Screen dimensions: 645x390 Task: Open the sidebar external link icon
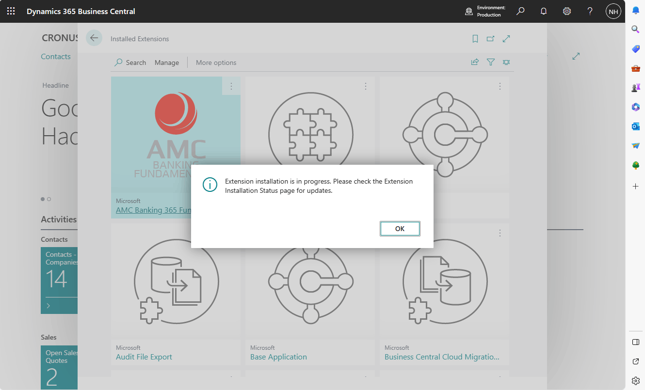pos(635,361)
